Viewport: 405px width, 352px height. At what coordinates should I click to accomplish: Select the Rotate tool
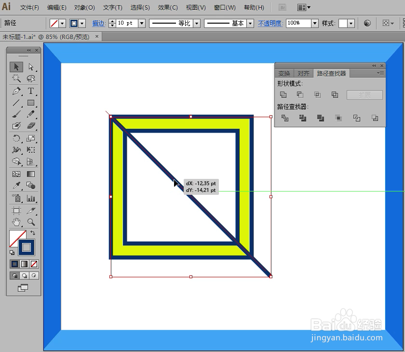click(16, 138)
